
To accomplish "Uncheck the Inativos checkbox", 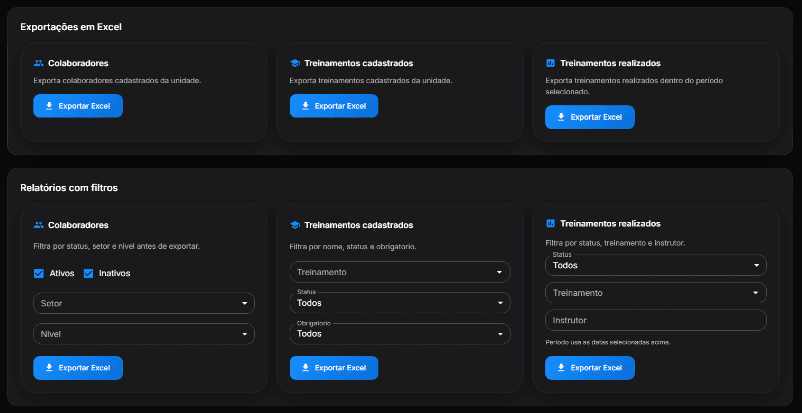I will (88, 274).
